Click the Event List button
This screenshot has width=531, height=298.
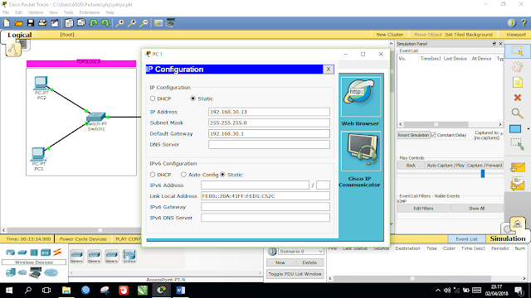466,239
